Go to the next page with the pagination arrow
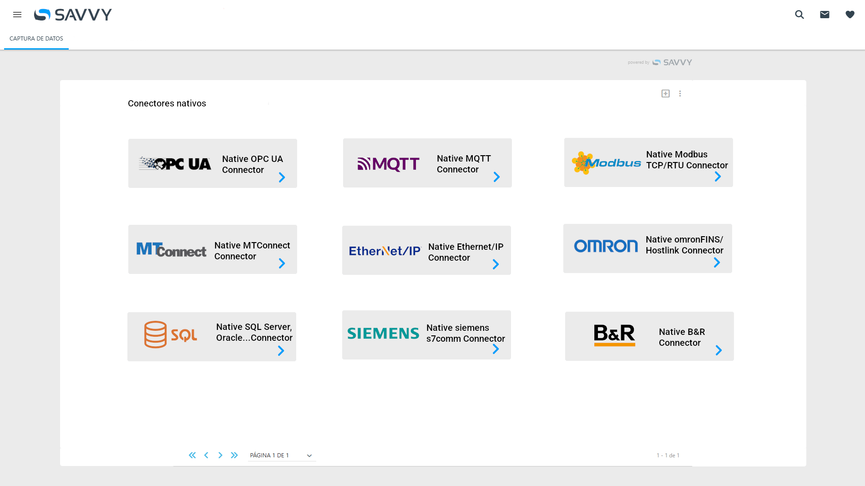The width and height of the screenshot is (865, 486). (x=220, y=455)
